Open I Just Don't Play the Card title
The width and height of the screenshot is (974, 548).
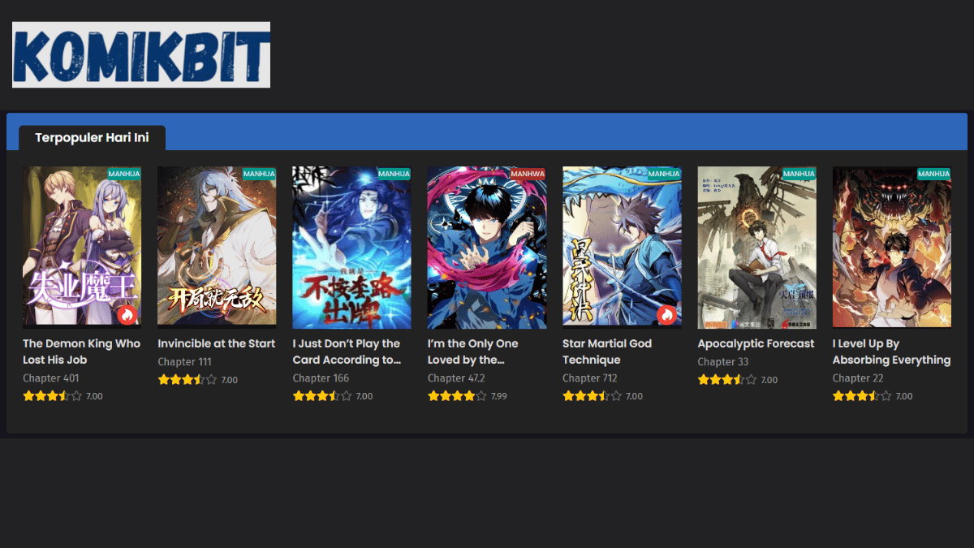click(x=347, y=352)
